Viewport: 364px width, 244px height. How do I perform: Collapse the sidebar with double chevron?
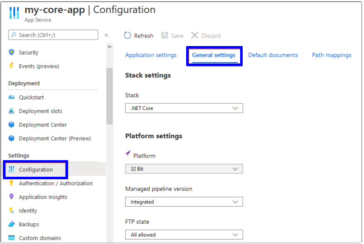[106, 35]
